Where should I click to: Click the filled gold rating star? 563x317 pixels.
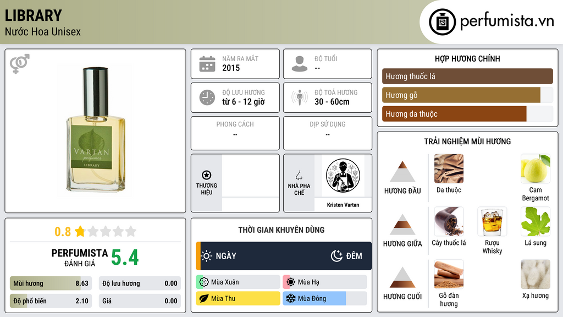point(80,231)
